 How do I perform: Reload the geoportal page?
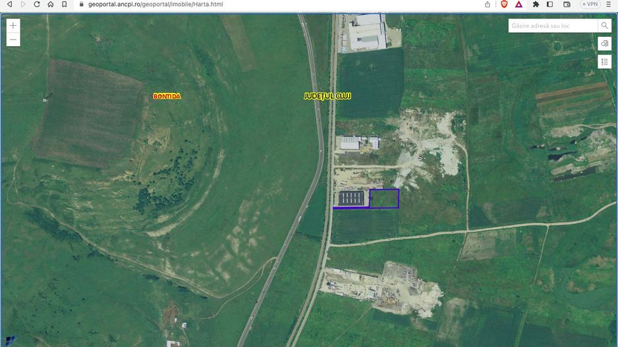tap(37, 5)
